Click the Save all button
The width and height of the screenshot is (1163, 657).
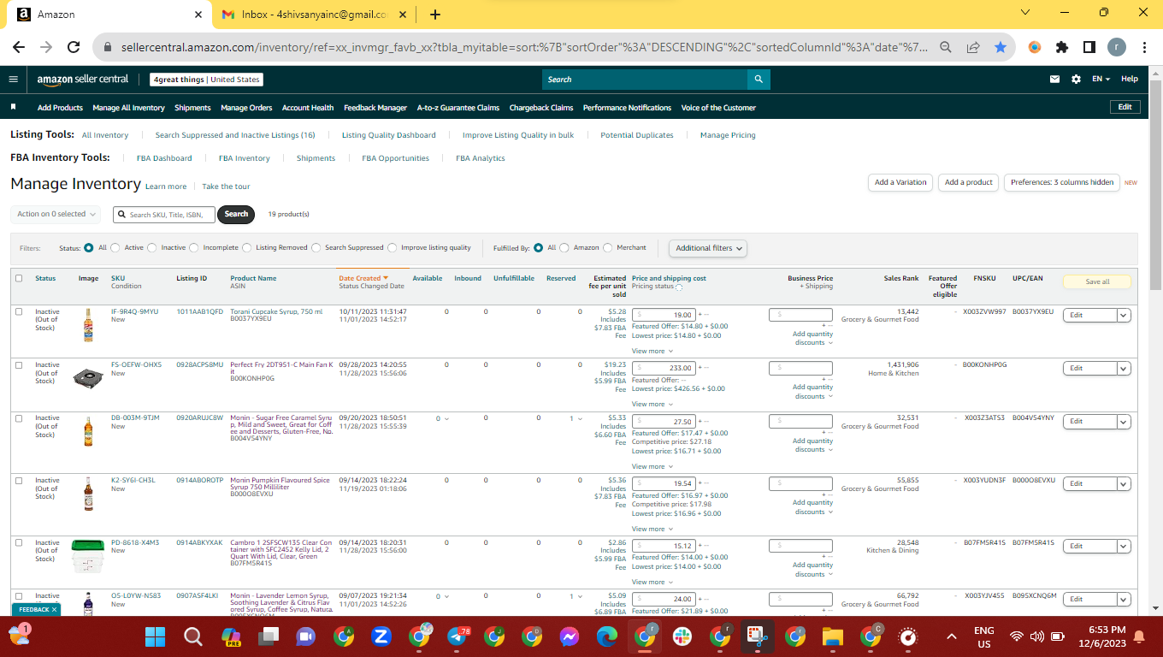coord(1097,281)
